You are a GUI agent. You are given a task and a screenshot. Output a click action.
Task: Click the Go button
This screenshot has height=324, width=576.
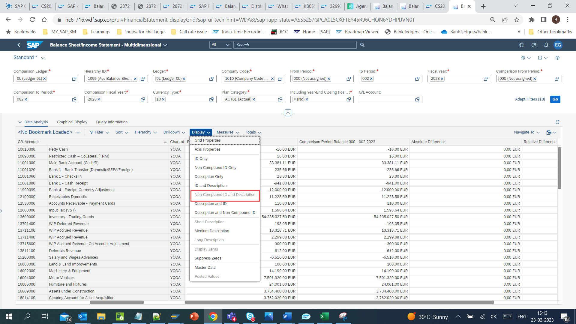point(555,99)
